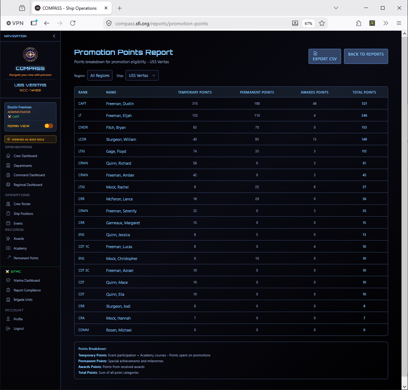Open Brigade Units building icon
Image resolution: width=408 pixels, height=390 pixels.
pyautogui.click(x=8, y=300)
